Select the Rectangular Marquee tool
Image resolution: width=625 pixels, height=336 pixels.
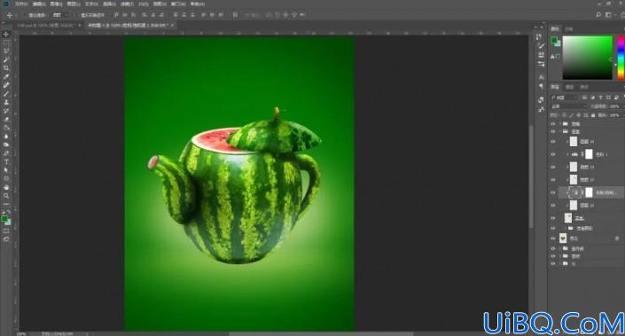pos(6,43)
